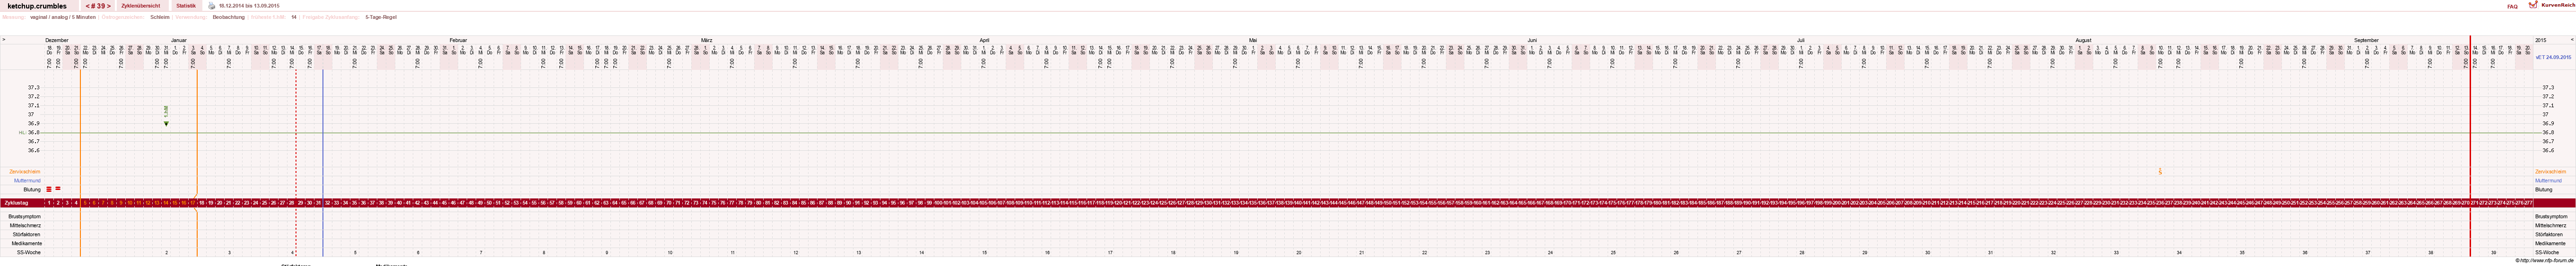Click orange Zervixschleim marker in August
This screenshot has height=266, width=2576.
(2160, 172)
